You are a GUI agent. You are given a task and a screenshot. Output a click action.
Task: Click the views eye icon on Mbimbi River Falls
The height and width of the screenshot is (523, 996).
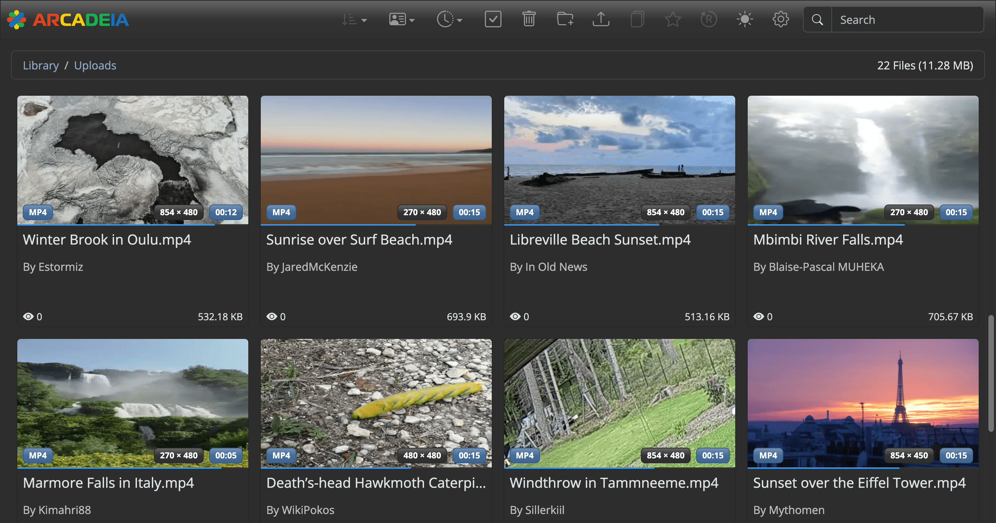pos(759,317)
